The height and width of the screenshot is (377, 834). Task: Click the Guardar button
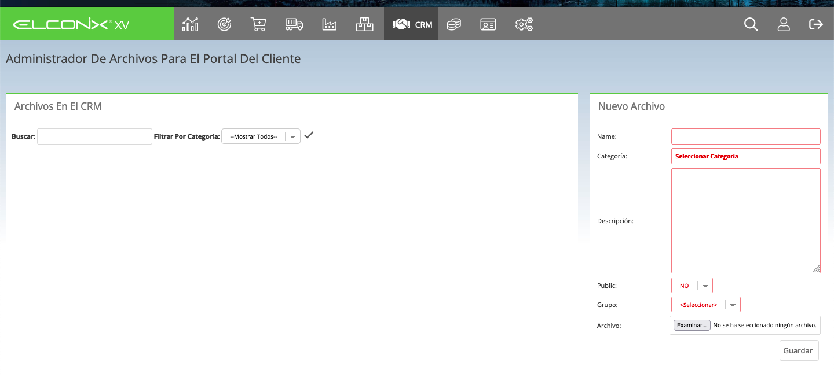799,350
